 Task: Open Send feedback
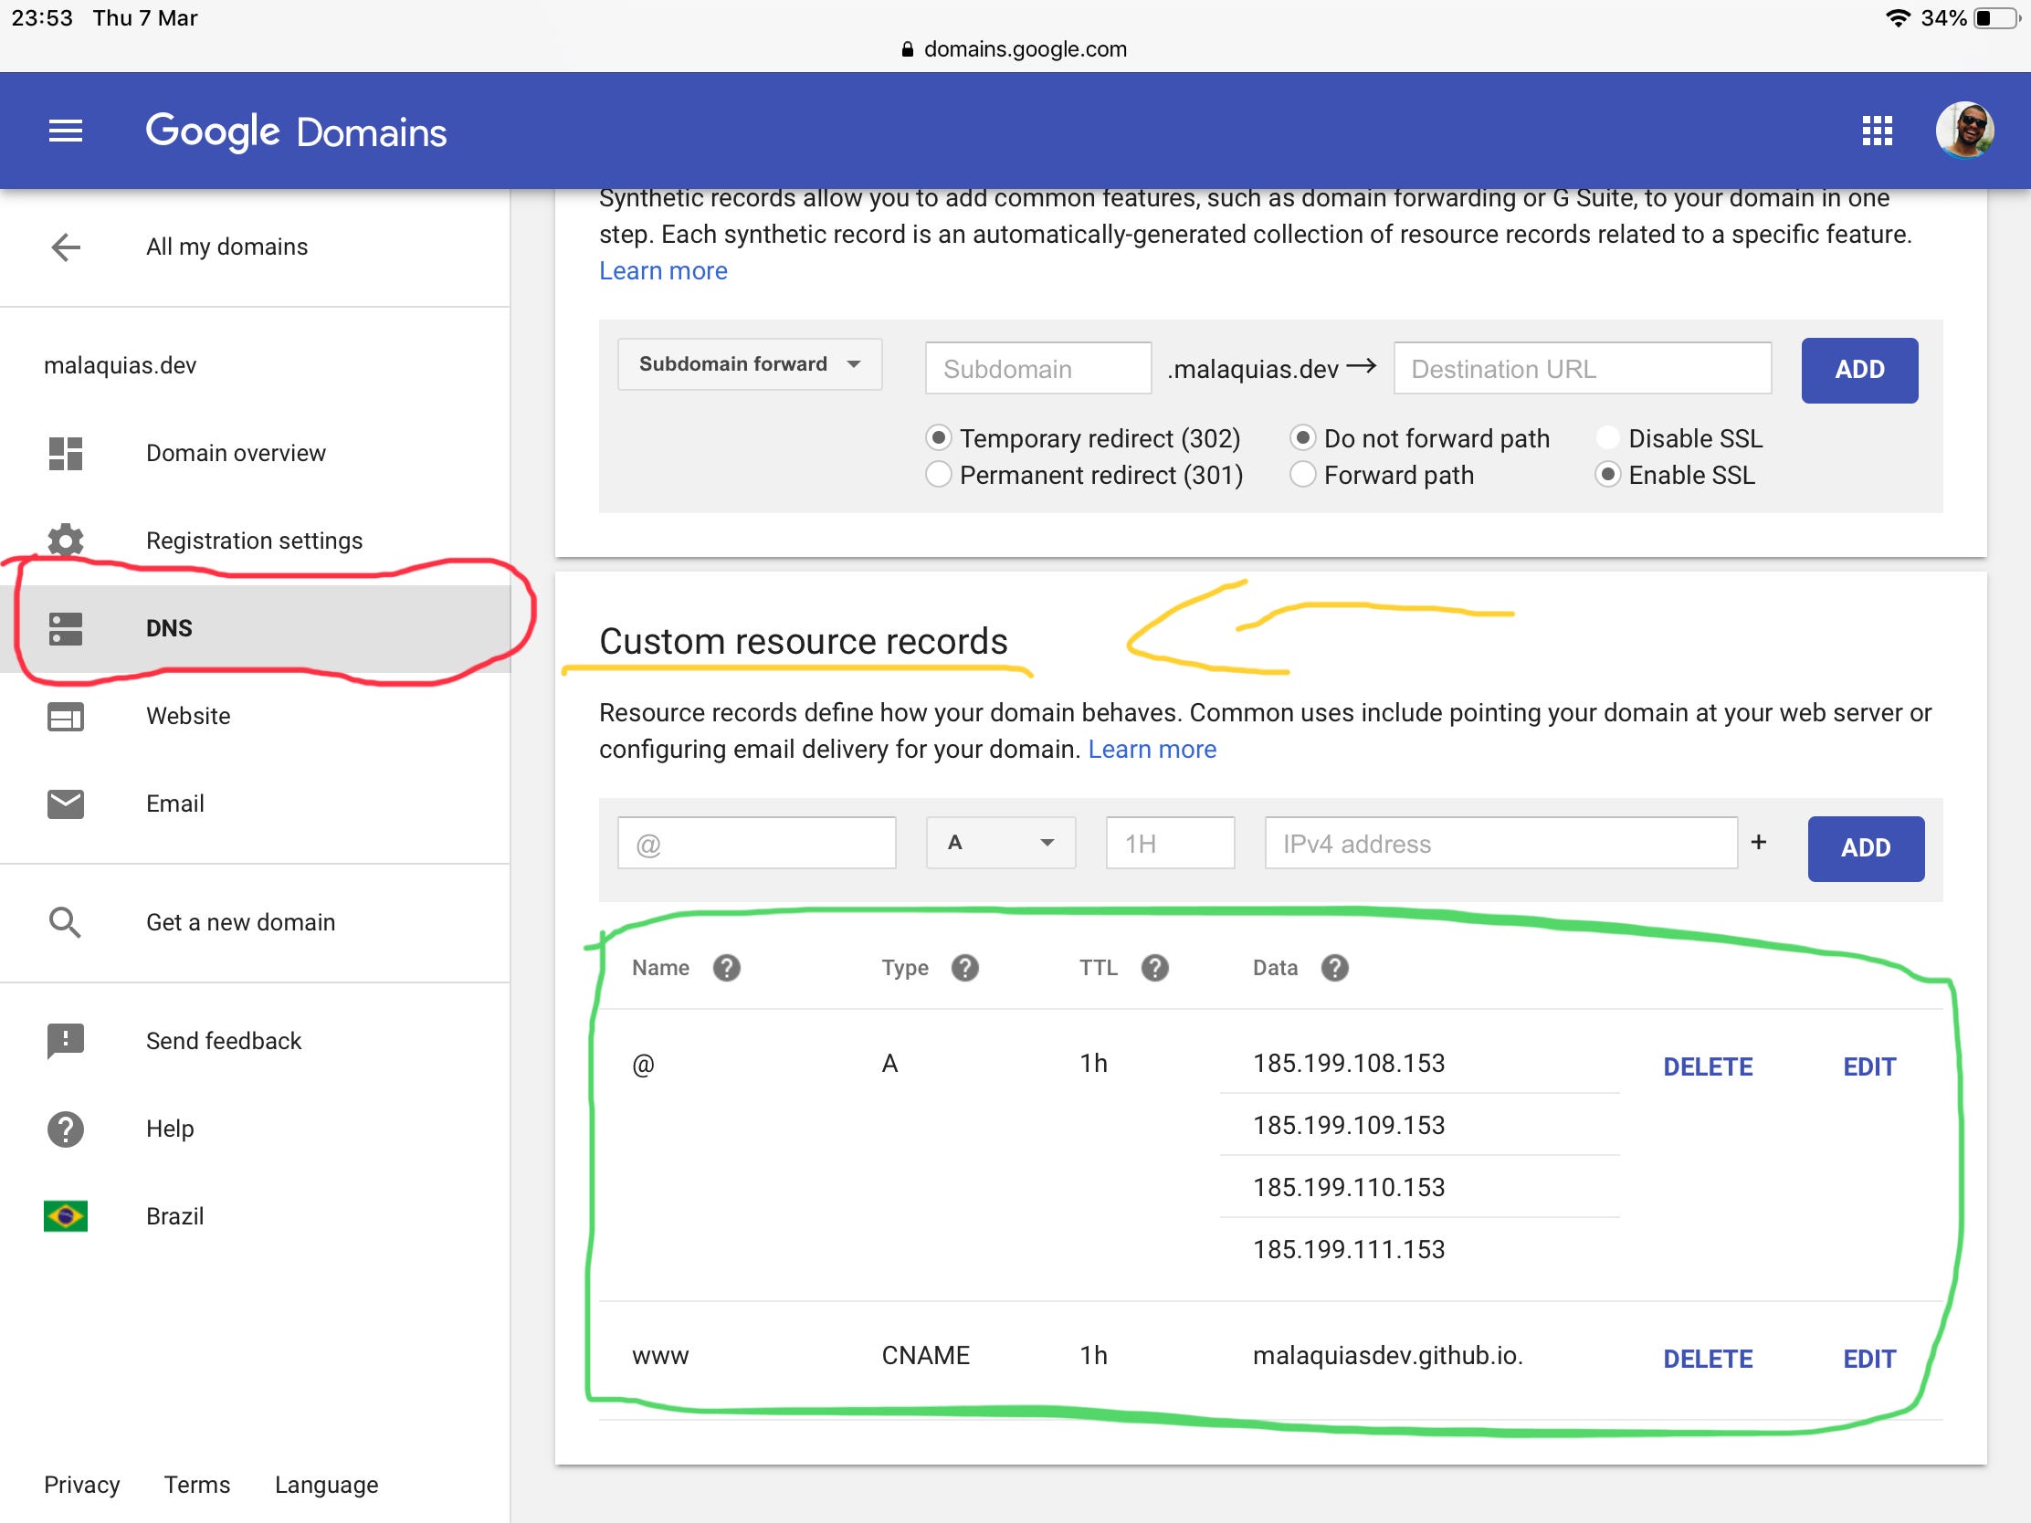click(223, 1041)
